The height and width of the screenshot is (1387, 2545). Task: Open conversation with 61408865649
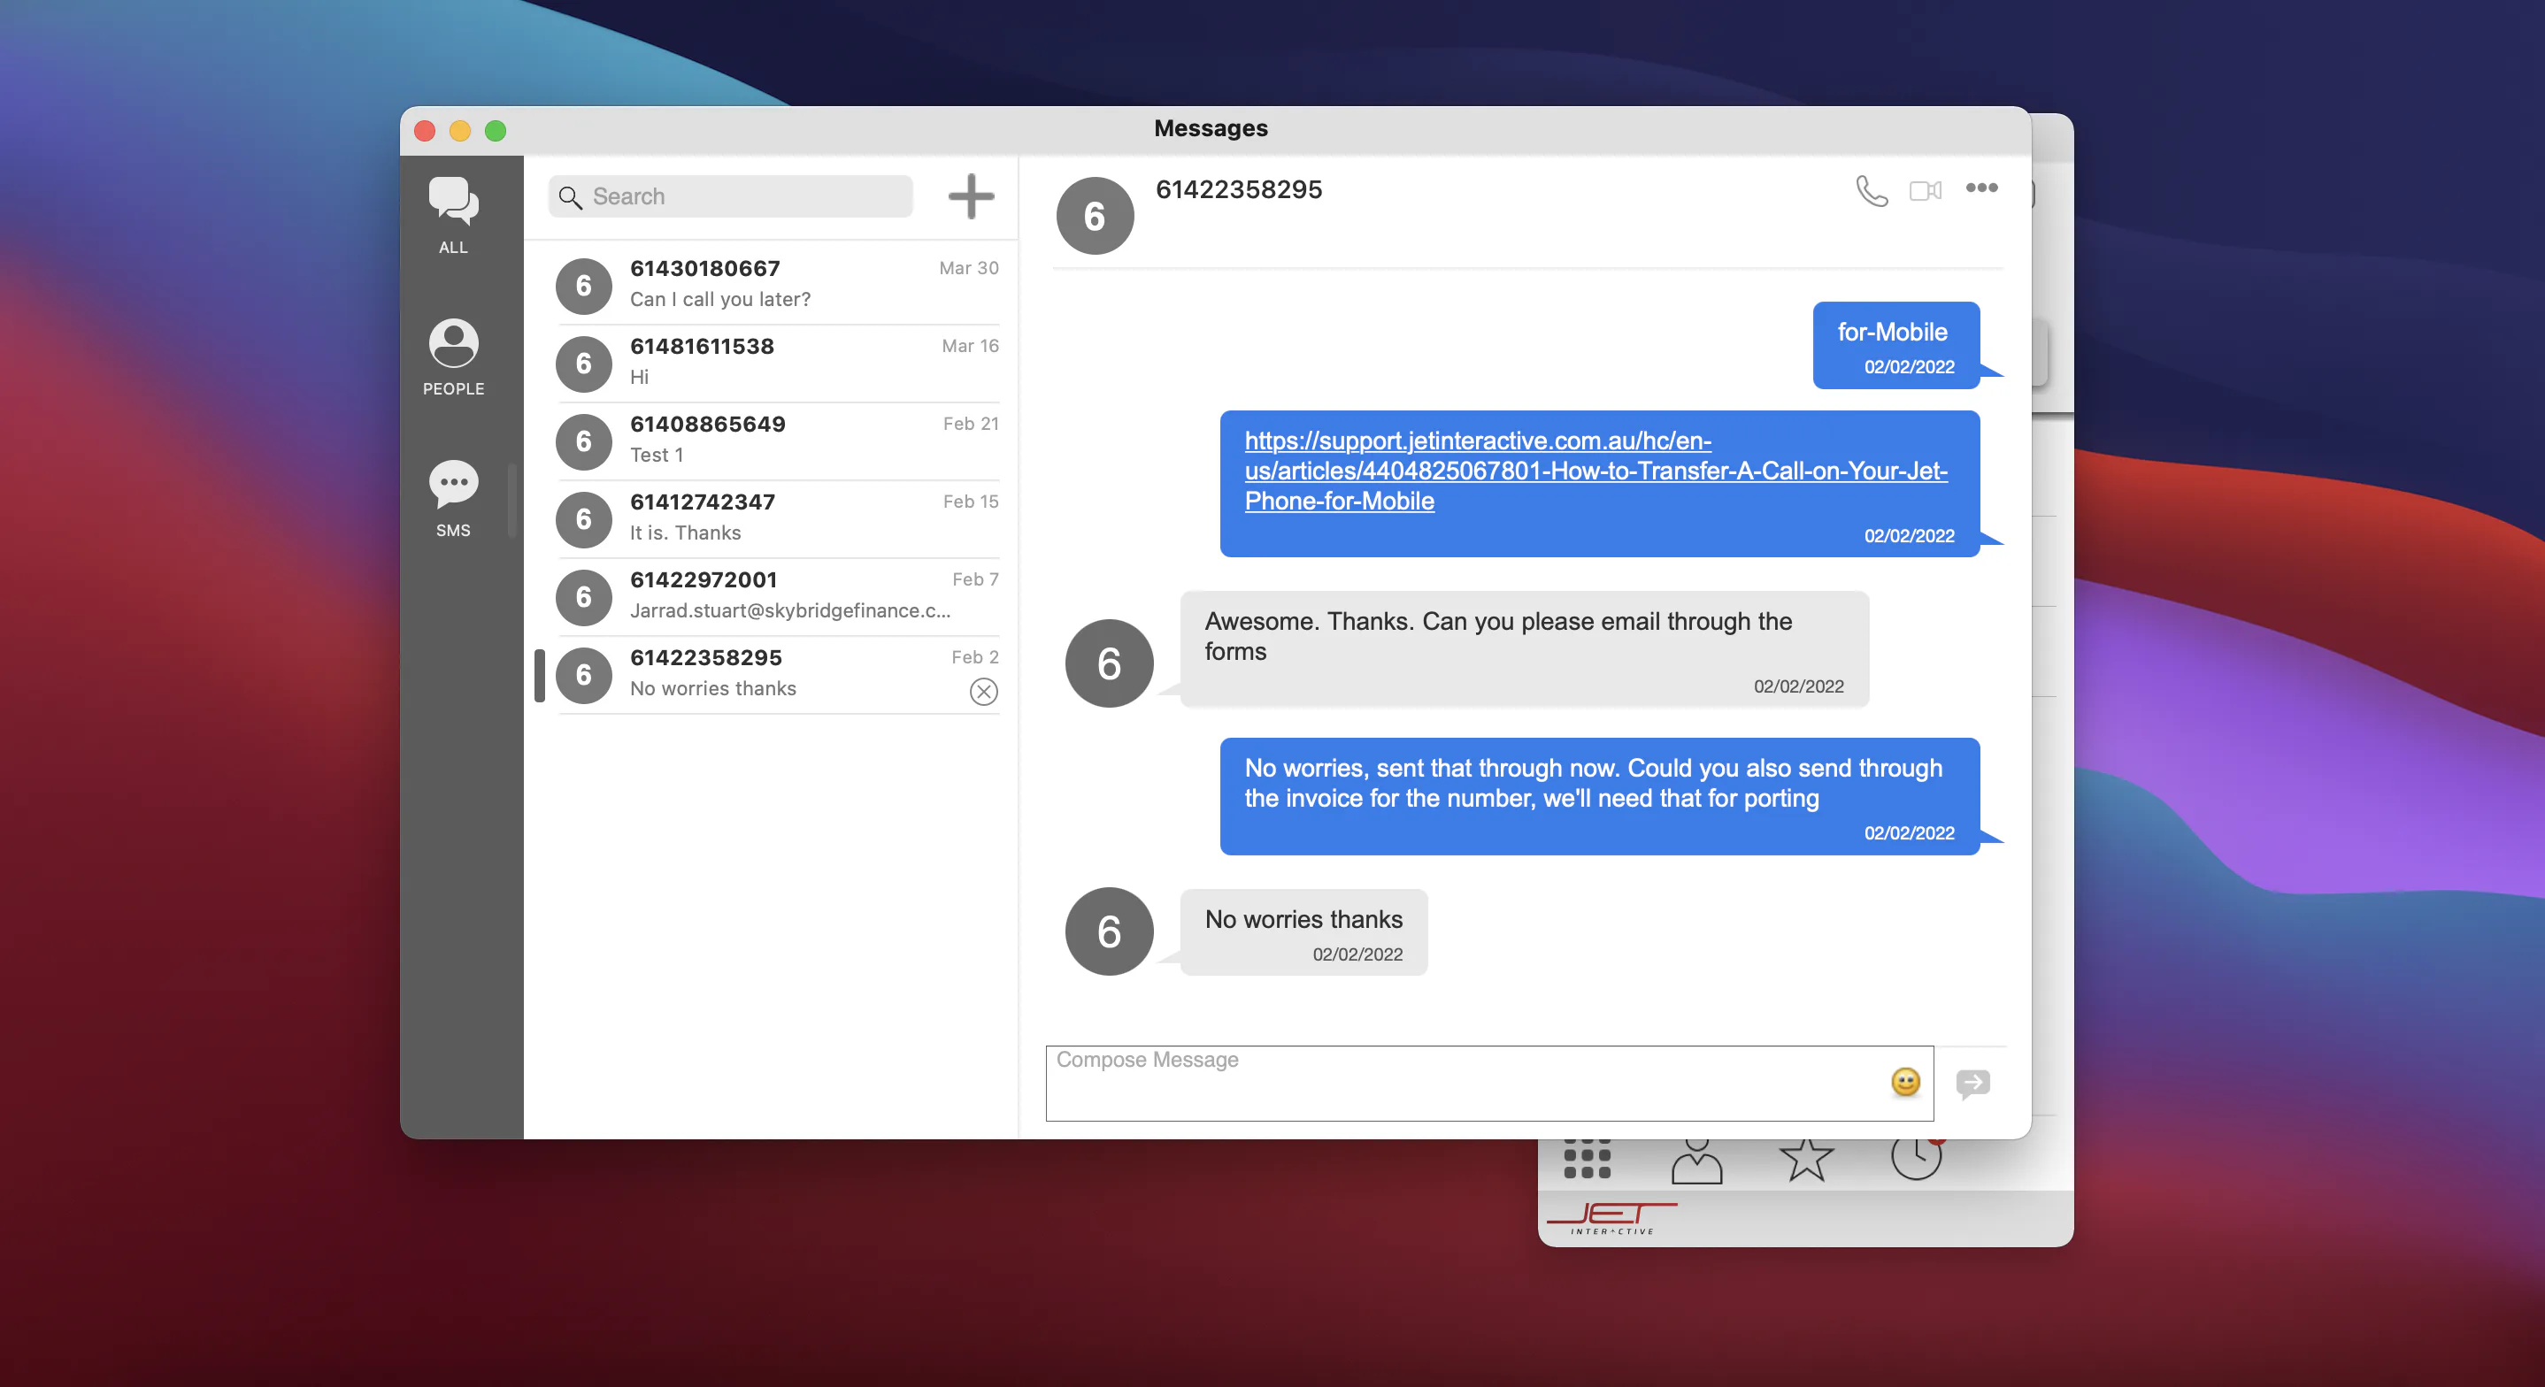778,441
